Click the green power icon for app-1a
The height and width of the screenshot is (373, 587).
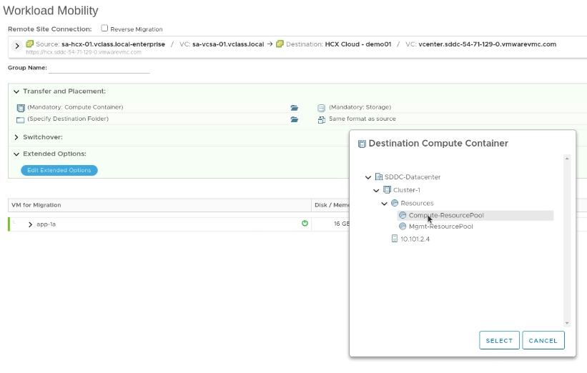coord(305,224)
